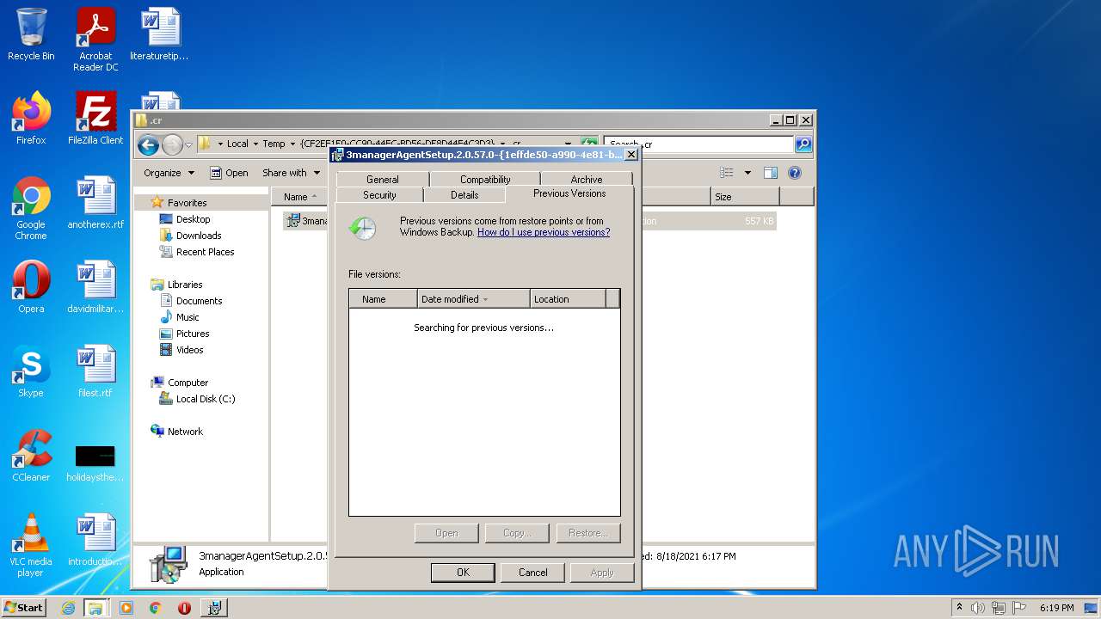Expand the Temp breadcrumb arrow
The image size is (1101, 619).
[x=292, y=144]
